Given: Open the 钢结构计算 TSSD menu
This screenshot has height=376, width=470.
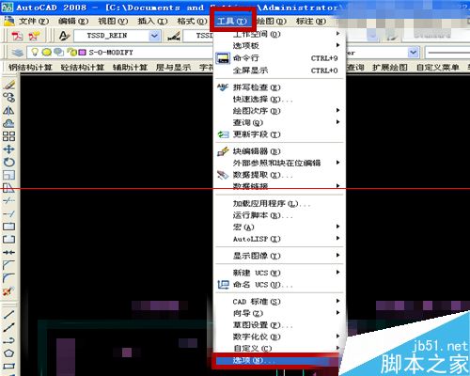Looking at the screenshot, I should [30, 68].
